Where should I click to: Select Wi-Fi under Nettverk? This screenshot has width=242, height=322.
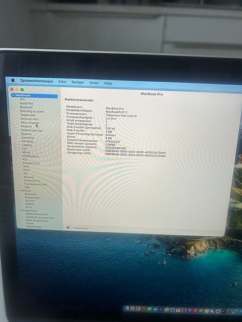[29, 207]
